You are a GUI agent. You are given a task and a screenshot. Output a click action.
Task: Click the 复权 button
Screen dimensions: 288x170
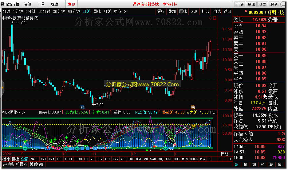(161, 12)
